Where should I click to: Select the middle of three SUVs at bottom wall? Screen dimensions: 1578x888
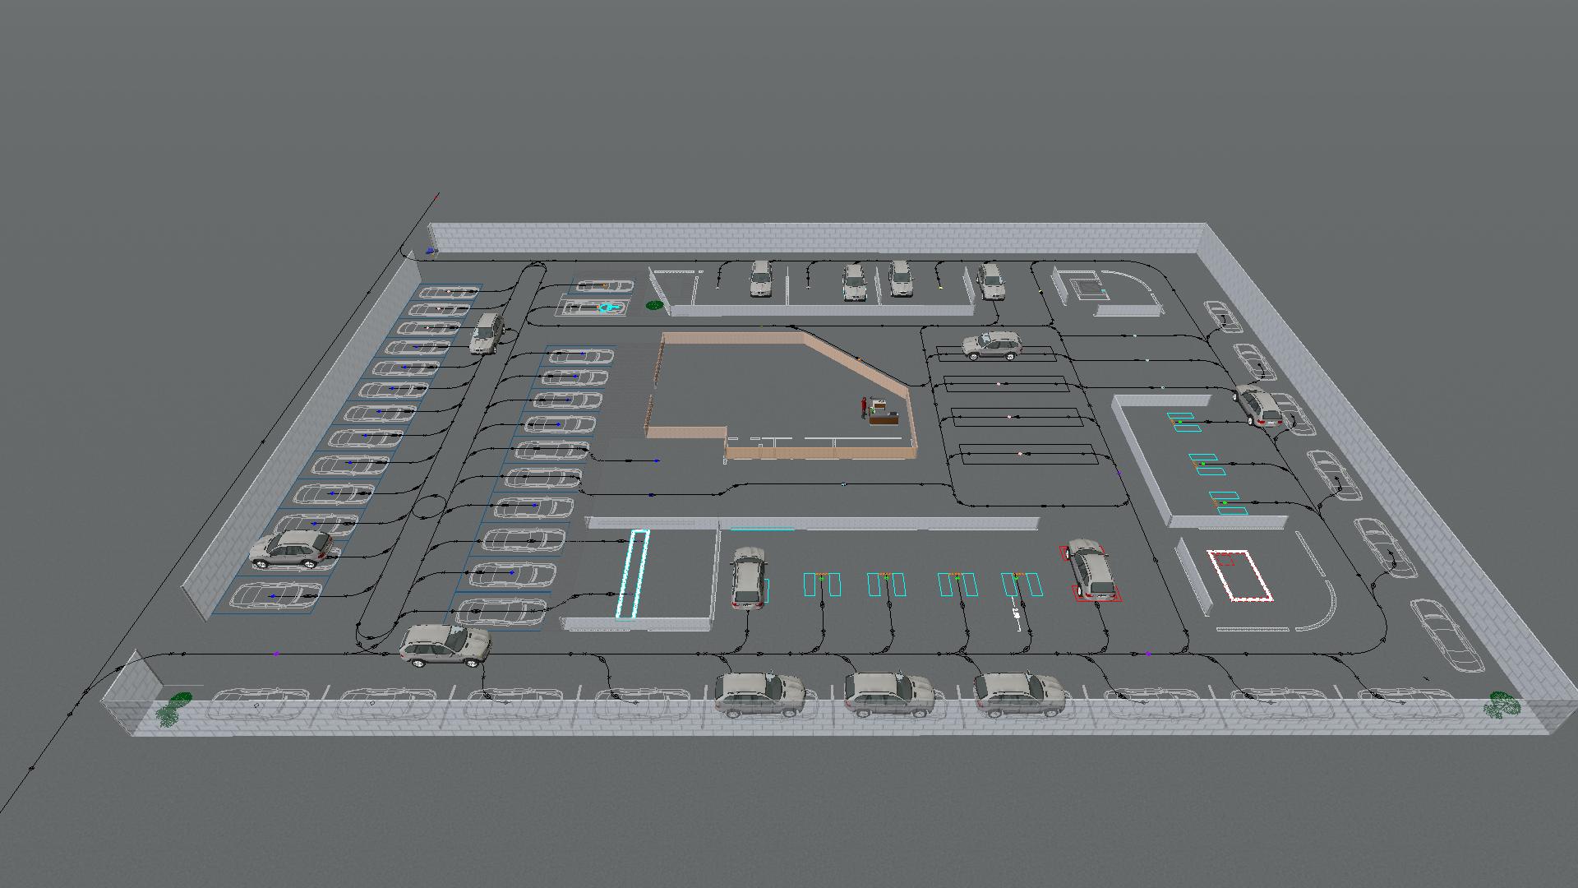point(890,694)
